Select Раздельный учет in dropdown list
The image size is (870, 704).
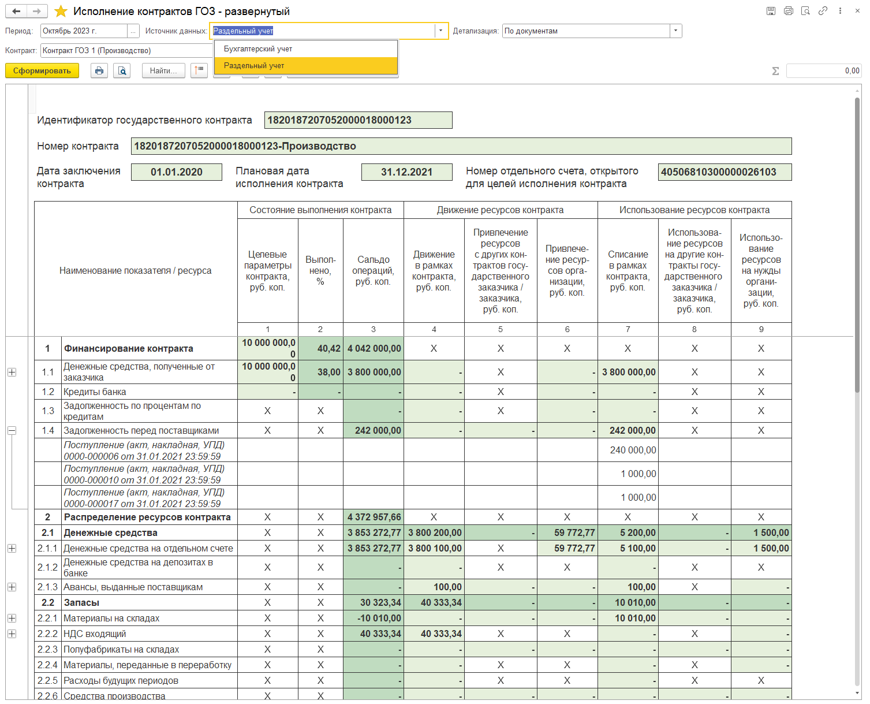click(x=254, y=66)
